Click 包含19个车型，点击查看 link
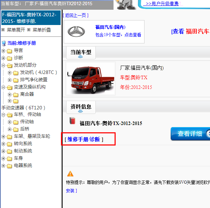210x208 pixels. 118,35
